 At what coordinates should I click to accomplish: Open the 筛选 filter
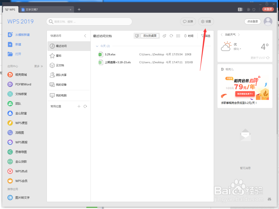pos(206,36)
